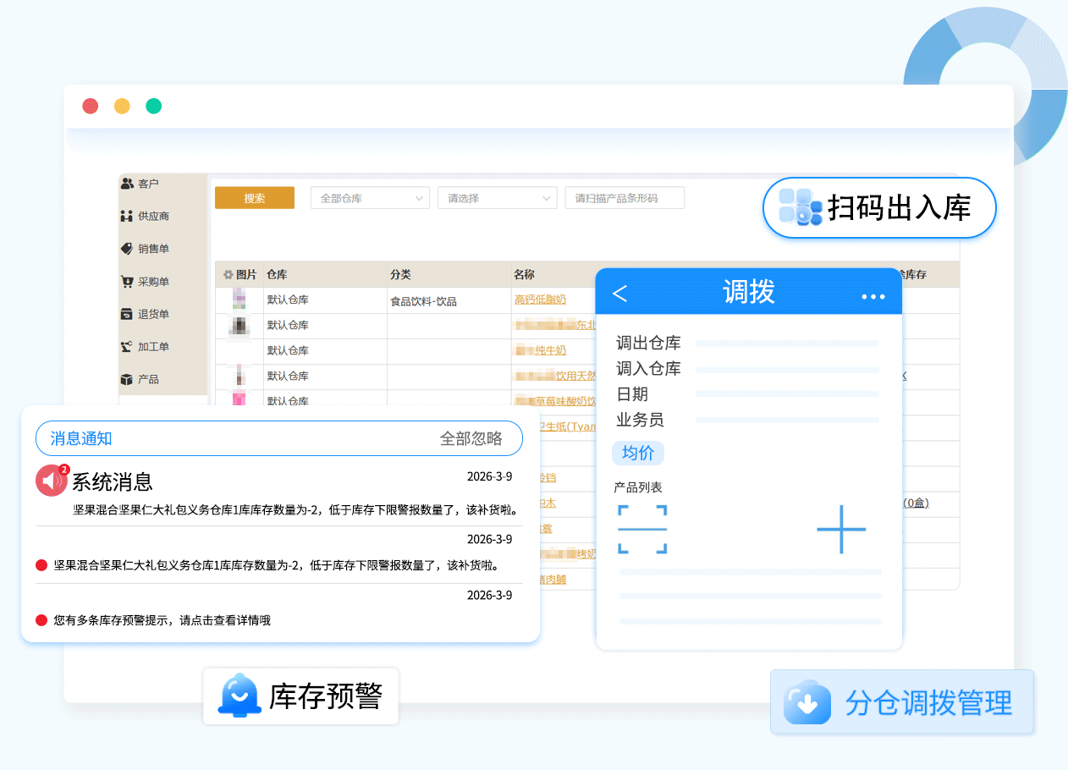1068x770 pixels.
Task: Click the 请扫描产品条形码 input field
Action: pos(624,198)
